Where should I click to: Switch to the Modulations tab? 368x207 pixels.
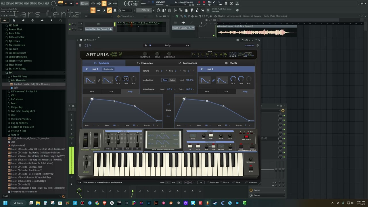coord(187,63)
